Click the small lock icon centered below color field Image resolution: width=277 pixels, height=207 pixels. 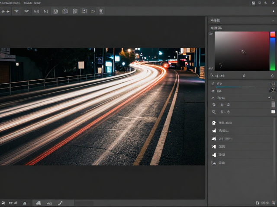244,76
